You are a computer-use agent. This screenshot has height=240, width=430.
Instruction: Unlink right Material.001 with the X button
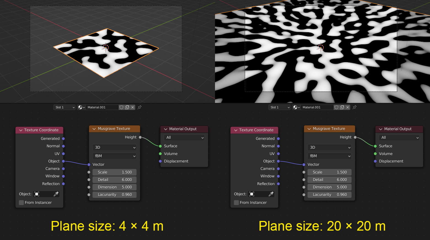point(348,107)
